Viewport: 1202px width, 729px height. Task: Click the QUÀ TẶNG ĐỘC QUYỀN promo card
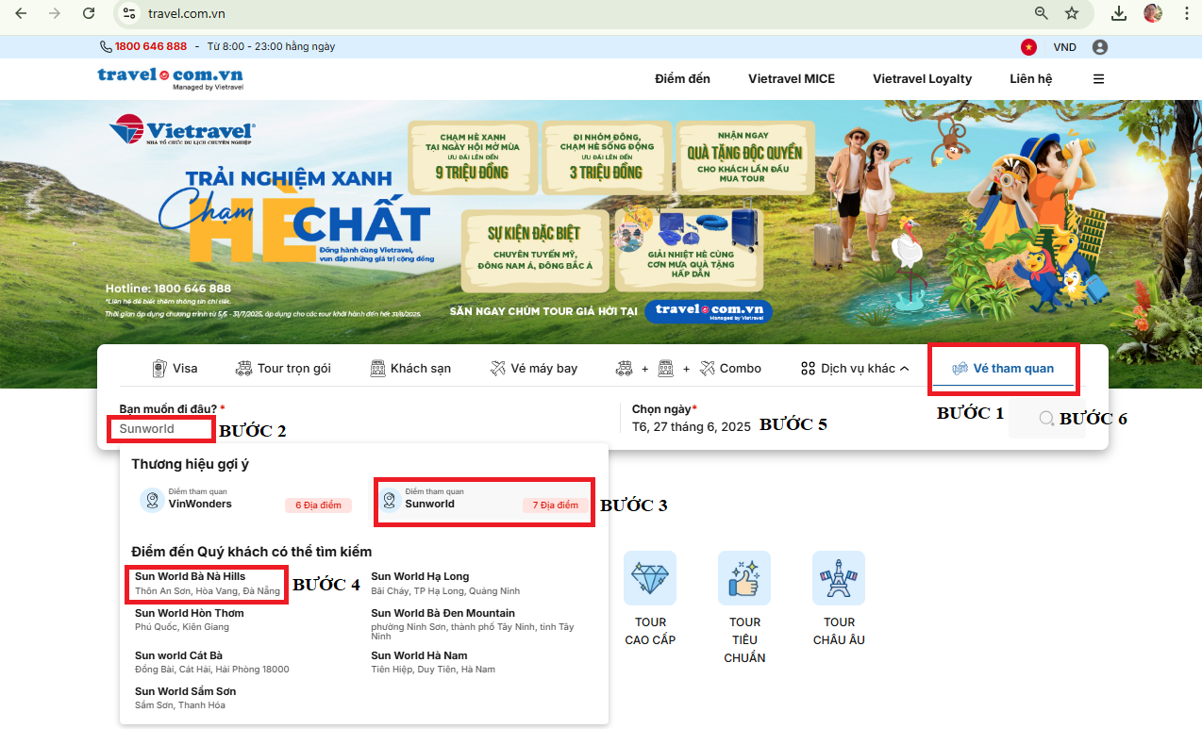pos(744,159)
